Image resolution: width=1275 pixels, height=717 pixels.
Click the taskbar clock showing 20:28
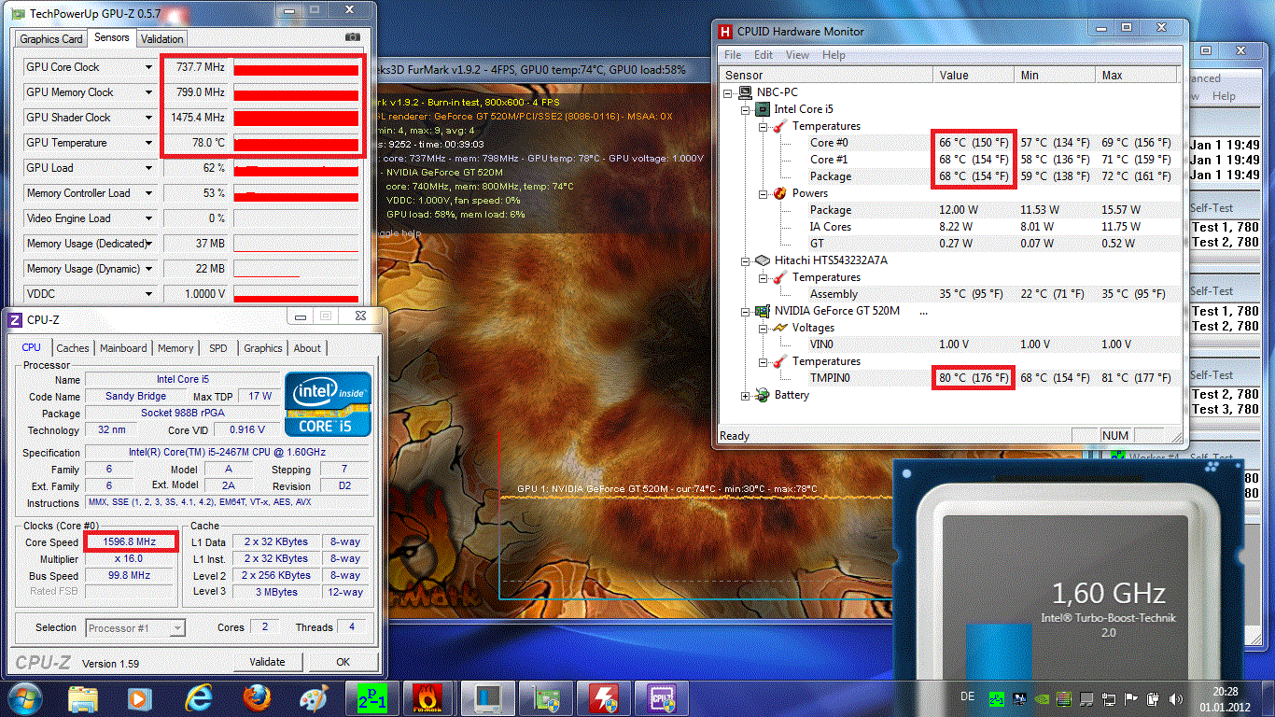[x=1225, y=697]
